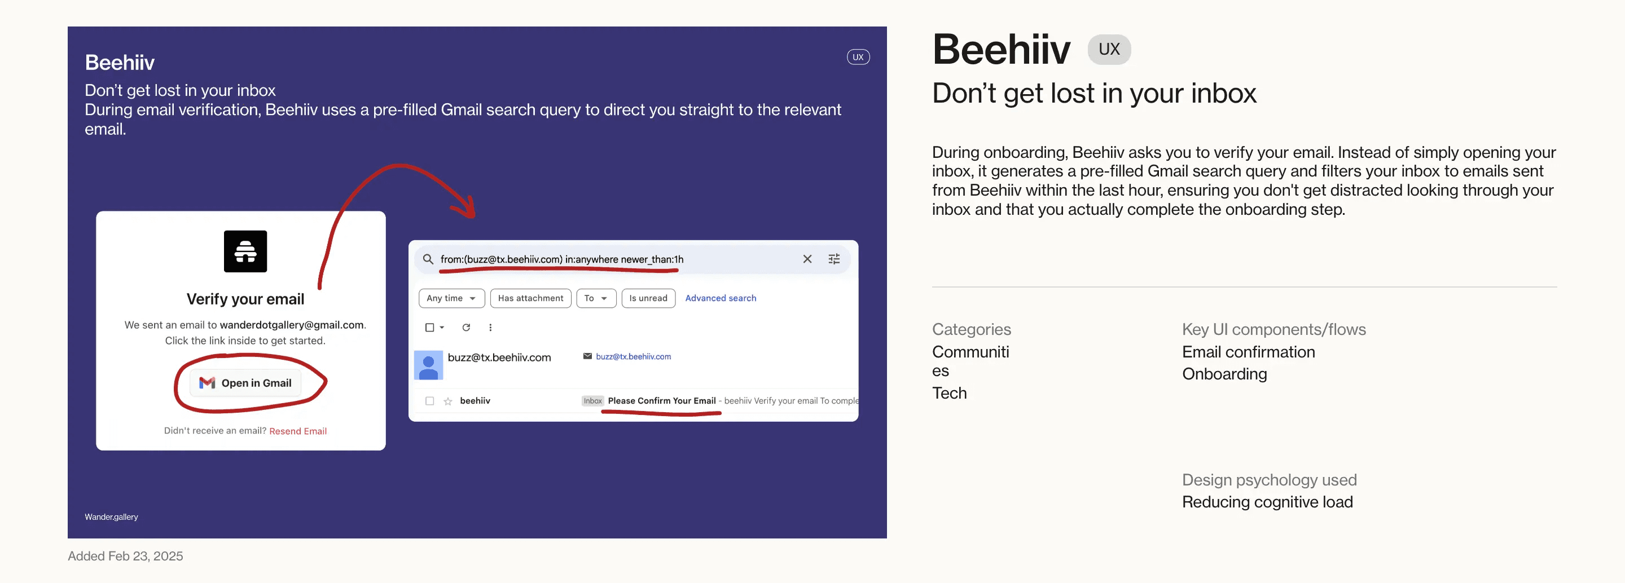Click the envelope icon beside buzz@tx.beehiiv.com link
This screenshot has height=583, width=1625.
(587, 356)
